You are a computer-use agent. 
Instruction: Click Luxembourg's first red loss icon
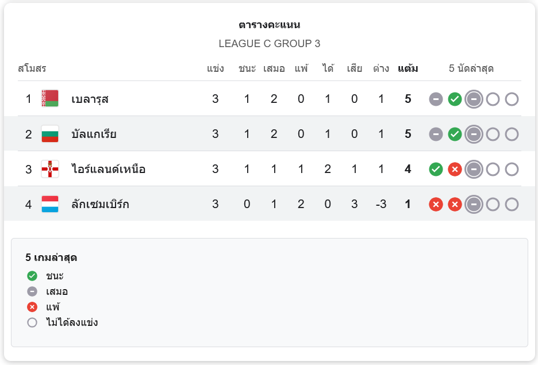436,204
